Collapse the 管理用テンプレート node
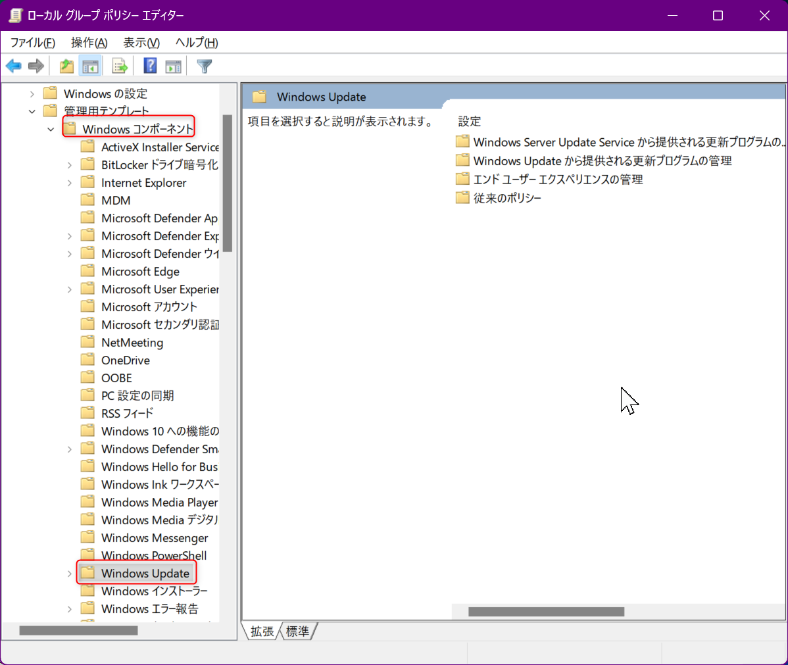Screen dimensions: 788x665 coord(32,111)
